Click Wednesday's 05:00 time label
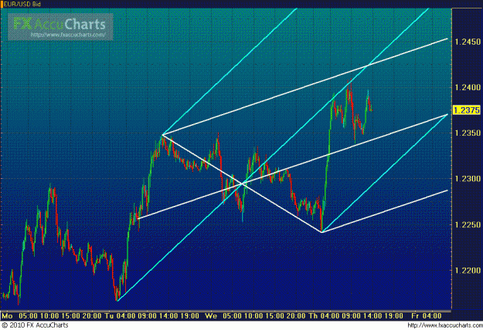 (x=232, y=316)
